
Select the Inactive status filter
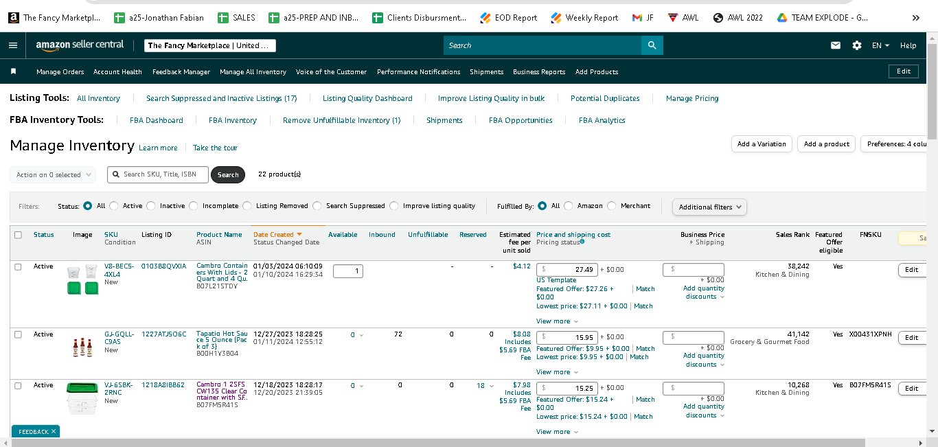(x=151, y=206)
